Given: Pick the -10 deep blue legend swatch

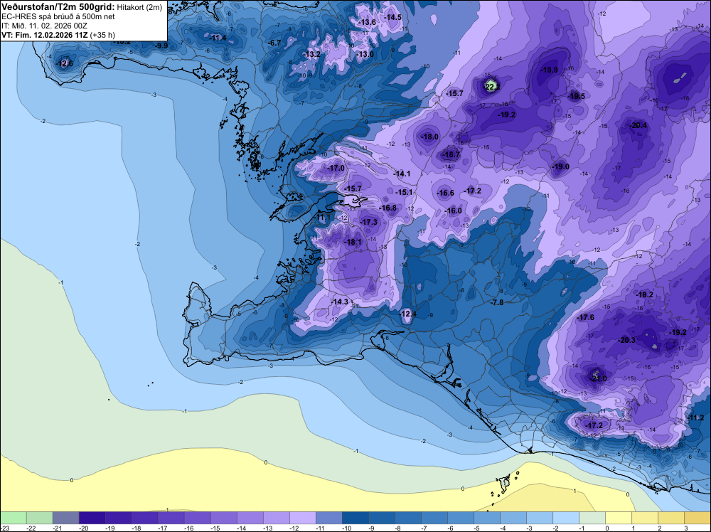Looking at the screenshot, I should [x=355, y=518].
